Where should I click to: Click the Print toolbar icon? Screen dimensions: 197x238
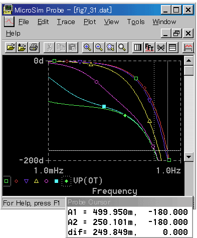point(34,48)
